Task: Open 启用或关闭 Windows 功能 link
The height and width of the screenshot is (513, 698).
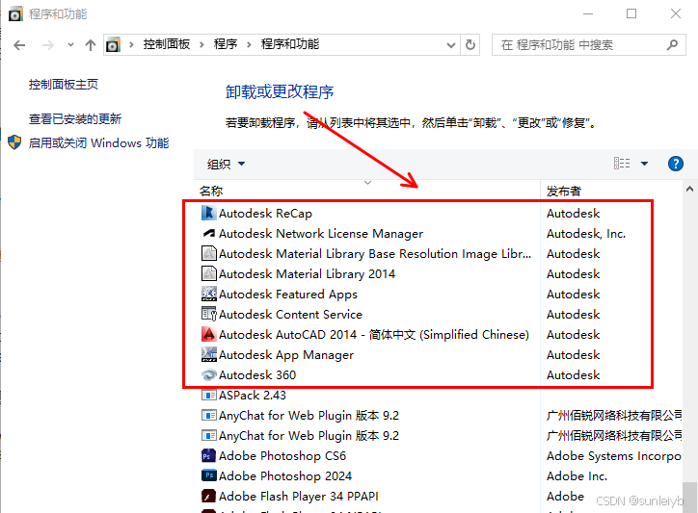Action: 98,143
